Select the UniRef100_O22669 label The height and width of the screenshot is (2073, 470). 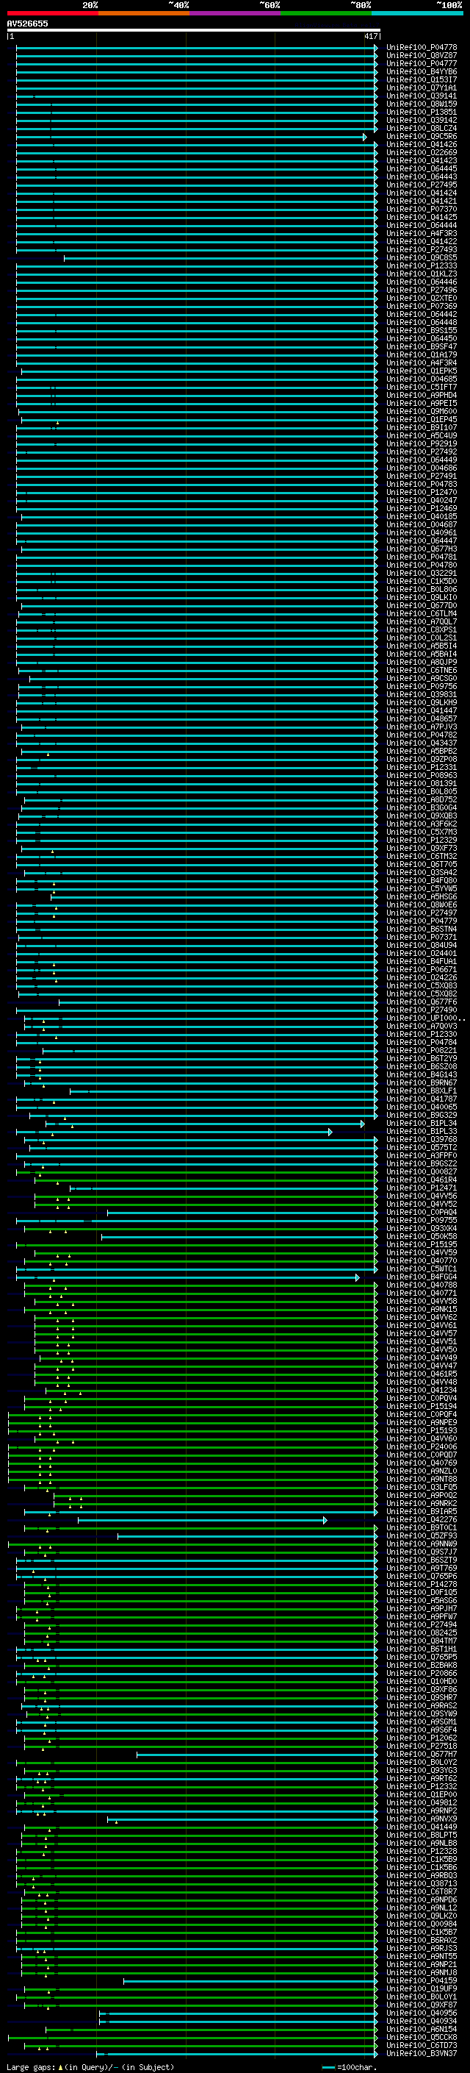[x=422, y=153]
